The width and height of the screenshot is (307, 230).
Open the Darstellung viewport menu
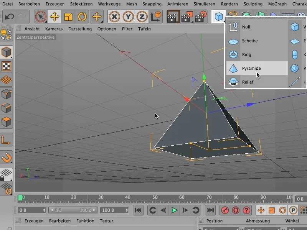[80, 29]
